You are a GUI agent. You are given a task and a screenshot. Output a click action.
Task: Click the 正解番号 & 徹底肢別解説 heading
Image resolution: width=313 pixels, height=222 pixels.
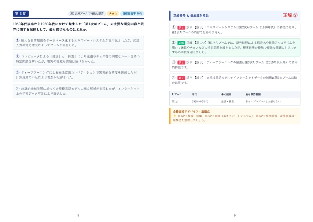[x=191, y=16]
